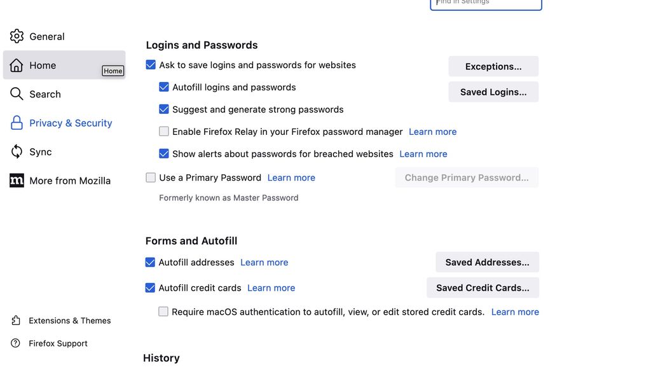Screen dimensions: 651x367
Task: Check Require macOS authentication for credit cards
Action: 163,311
